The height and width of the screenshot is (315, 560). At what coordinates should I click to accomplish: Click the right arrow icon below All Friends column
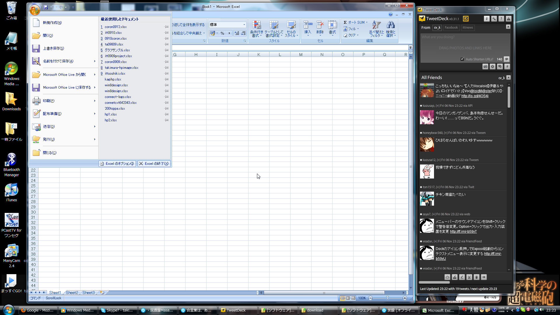coord(484,277)
